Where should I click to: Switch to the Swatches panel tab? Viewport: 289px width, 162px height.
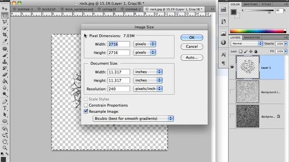(251, 4)
